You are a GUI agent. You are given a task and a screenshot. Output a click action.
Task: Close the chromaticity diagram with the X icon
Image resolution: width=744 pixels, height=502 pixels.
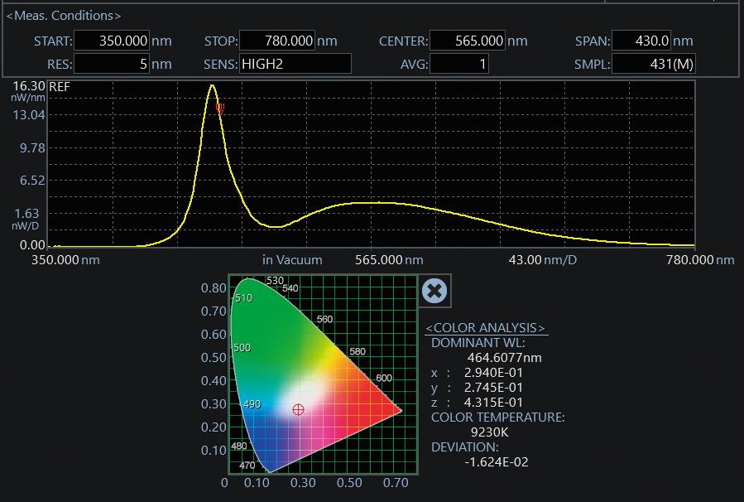point(434,291)
